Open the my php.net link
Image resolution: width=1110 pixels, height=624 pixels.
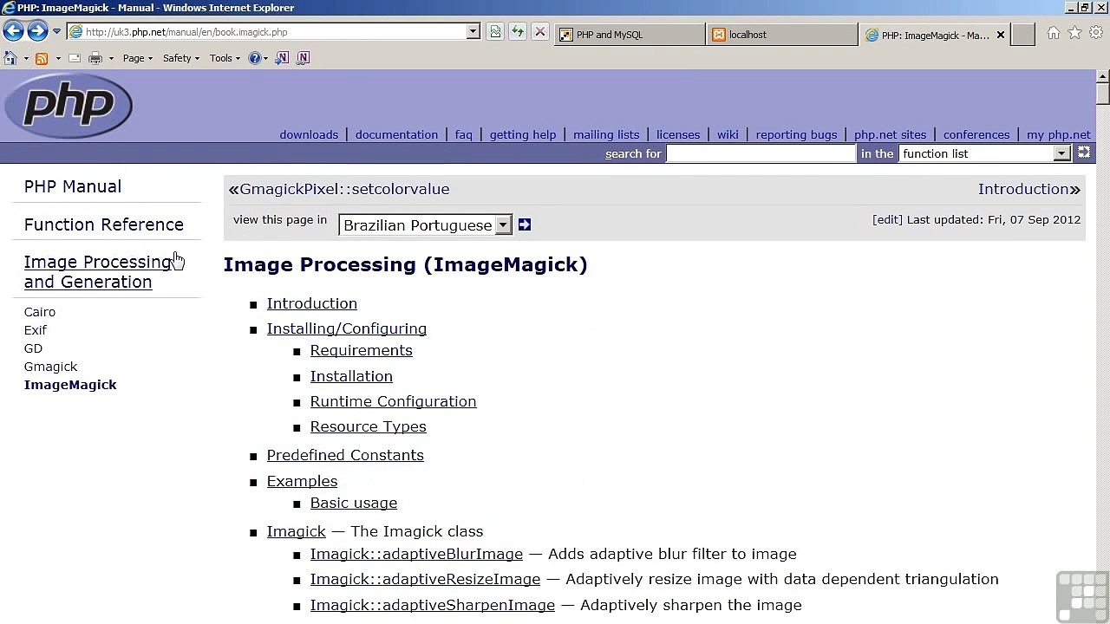click(x=1059, y=134)
